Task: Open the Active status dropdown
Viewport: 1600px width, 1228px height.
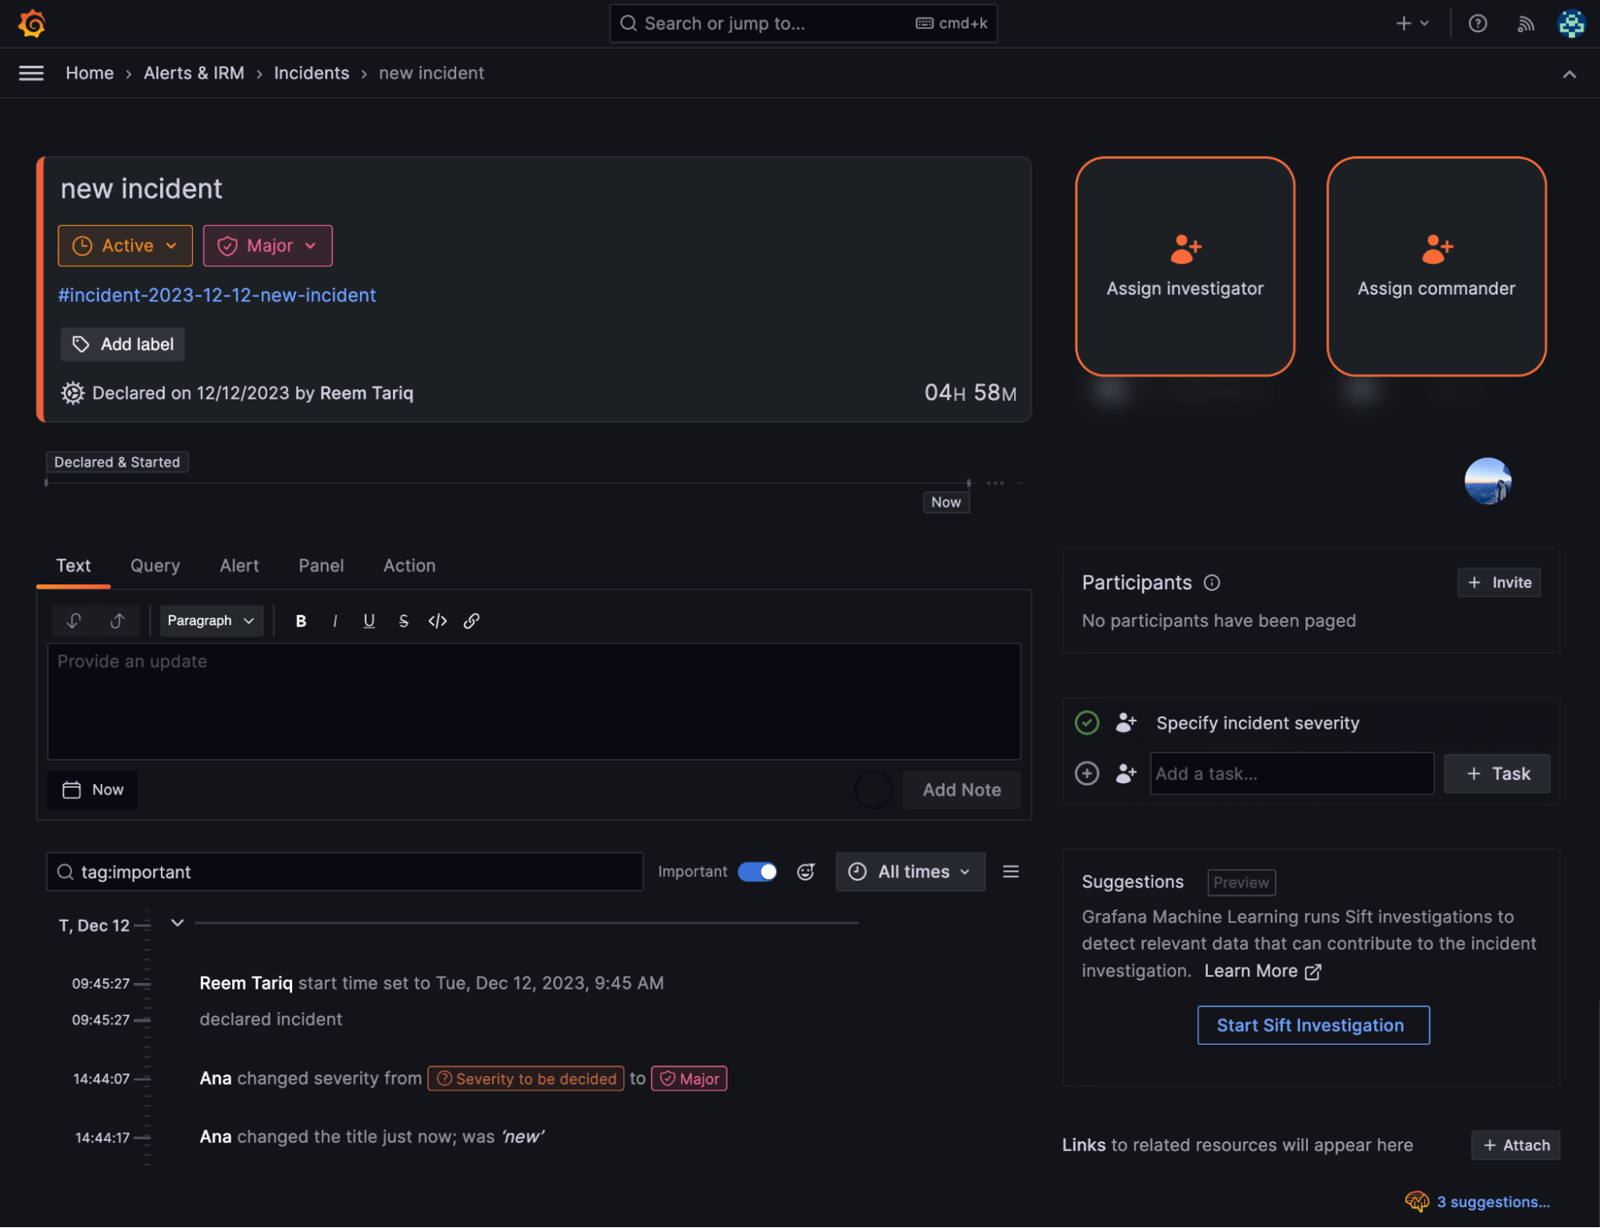Action: tap(125, 246)
